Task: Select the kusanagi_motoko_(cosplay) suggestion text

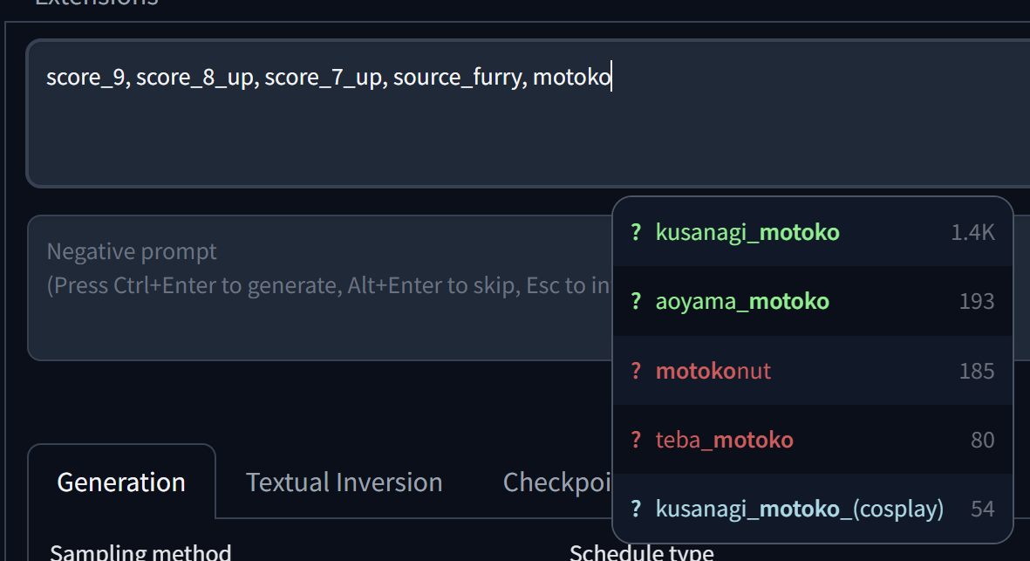Action: (800, 509)
